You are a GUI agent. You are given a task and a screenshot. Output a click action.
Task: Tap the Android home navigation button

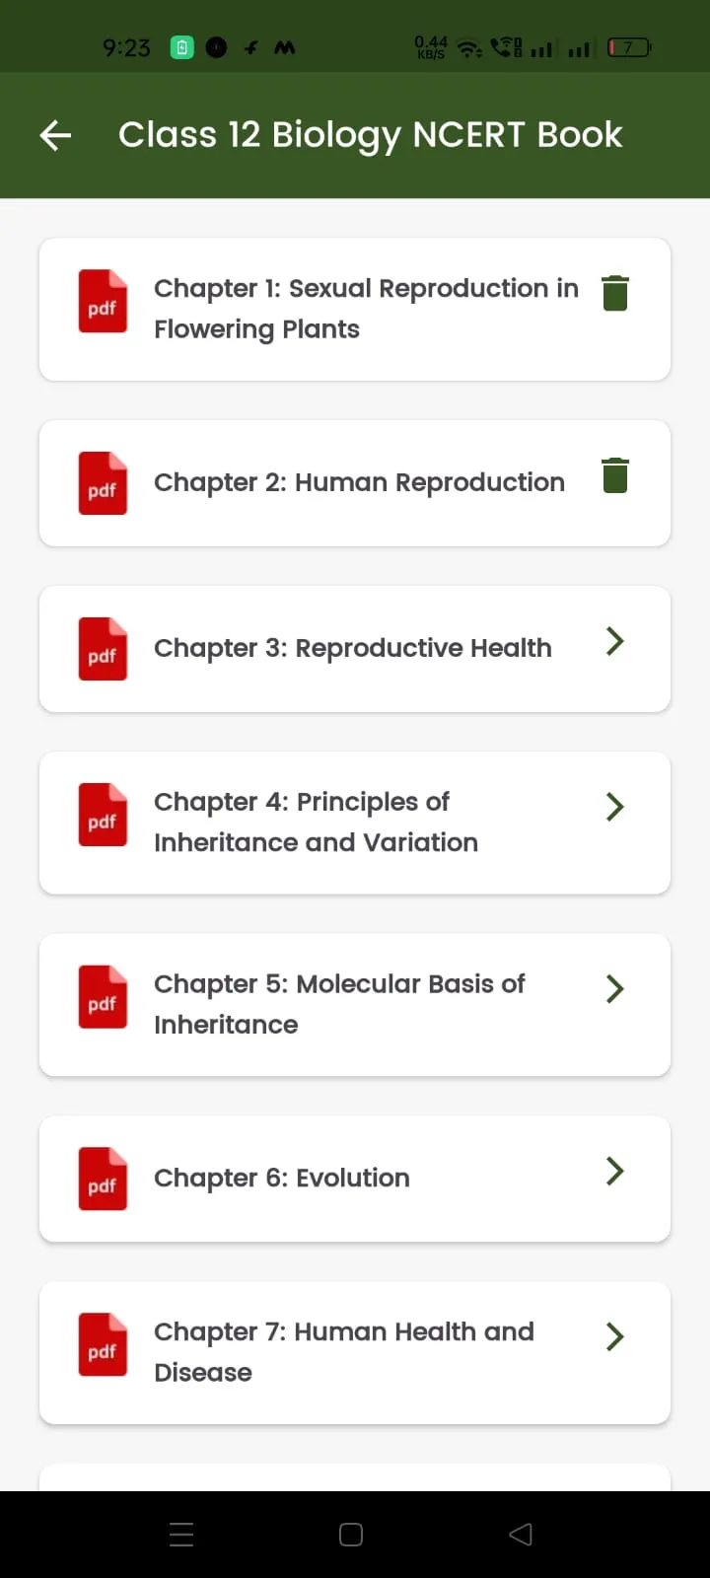pos(351,1535)
